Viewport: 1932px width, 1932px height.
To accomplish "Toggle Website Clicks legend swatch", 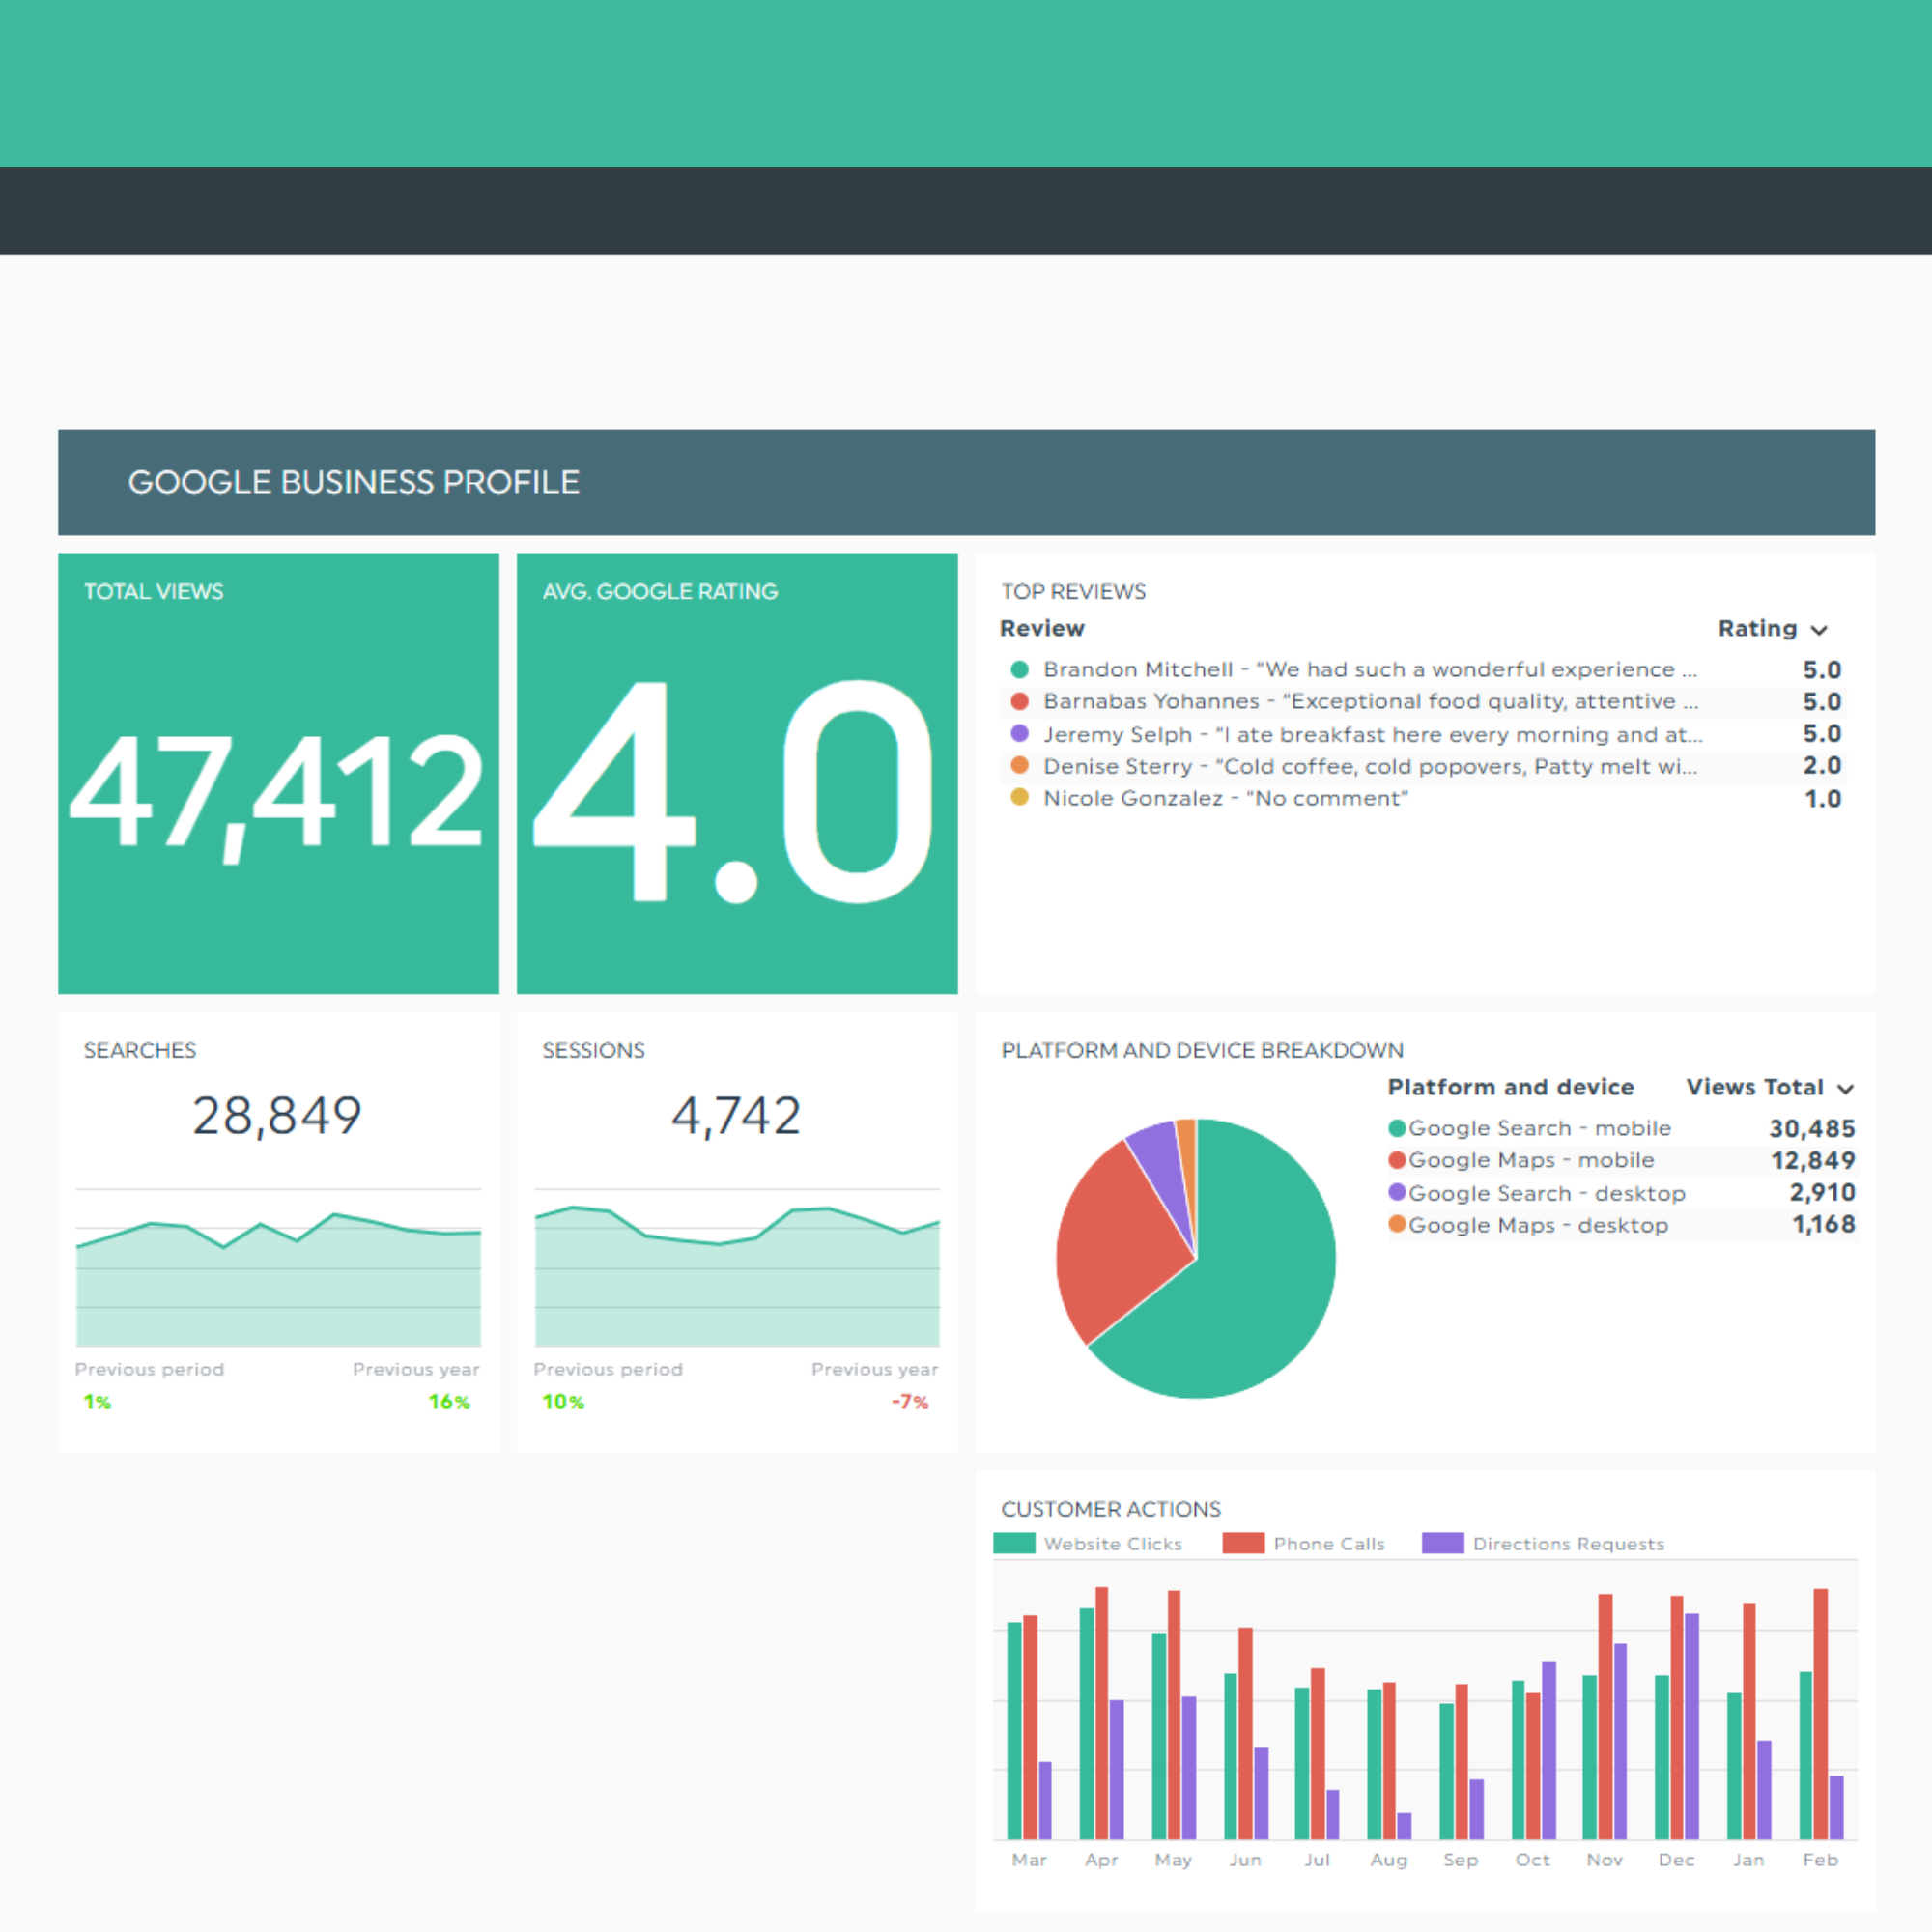I will tap(1014, 1543).
